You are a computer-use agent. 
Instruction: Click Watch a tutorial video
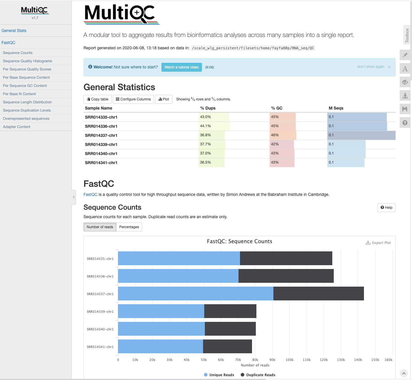point(181,67)
